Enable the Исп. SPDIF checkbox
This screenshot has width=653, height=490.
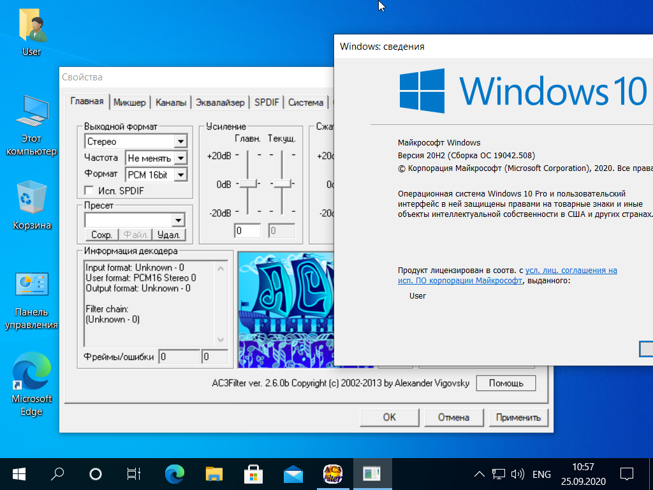[89, 190]
